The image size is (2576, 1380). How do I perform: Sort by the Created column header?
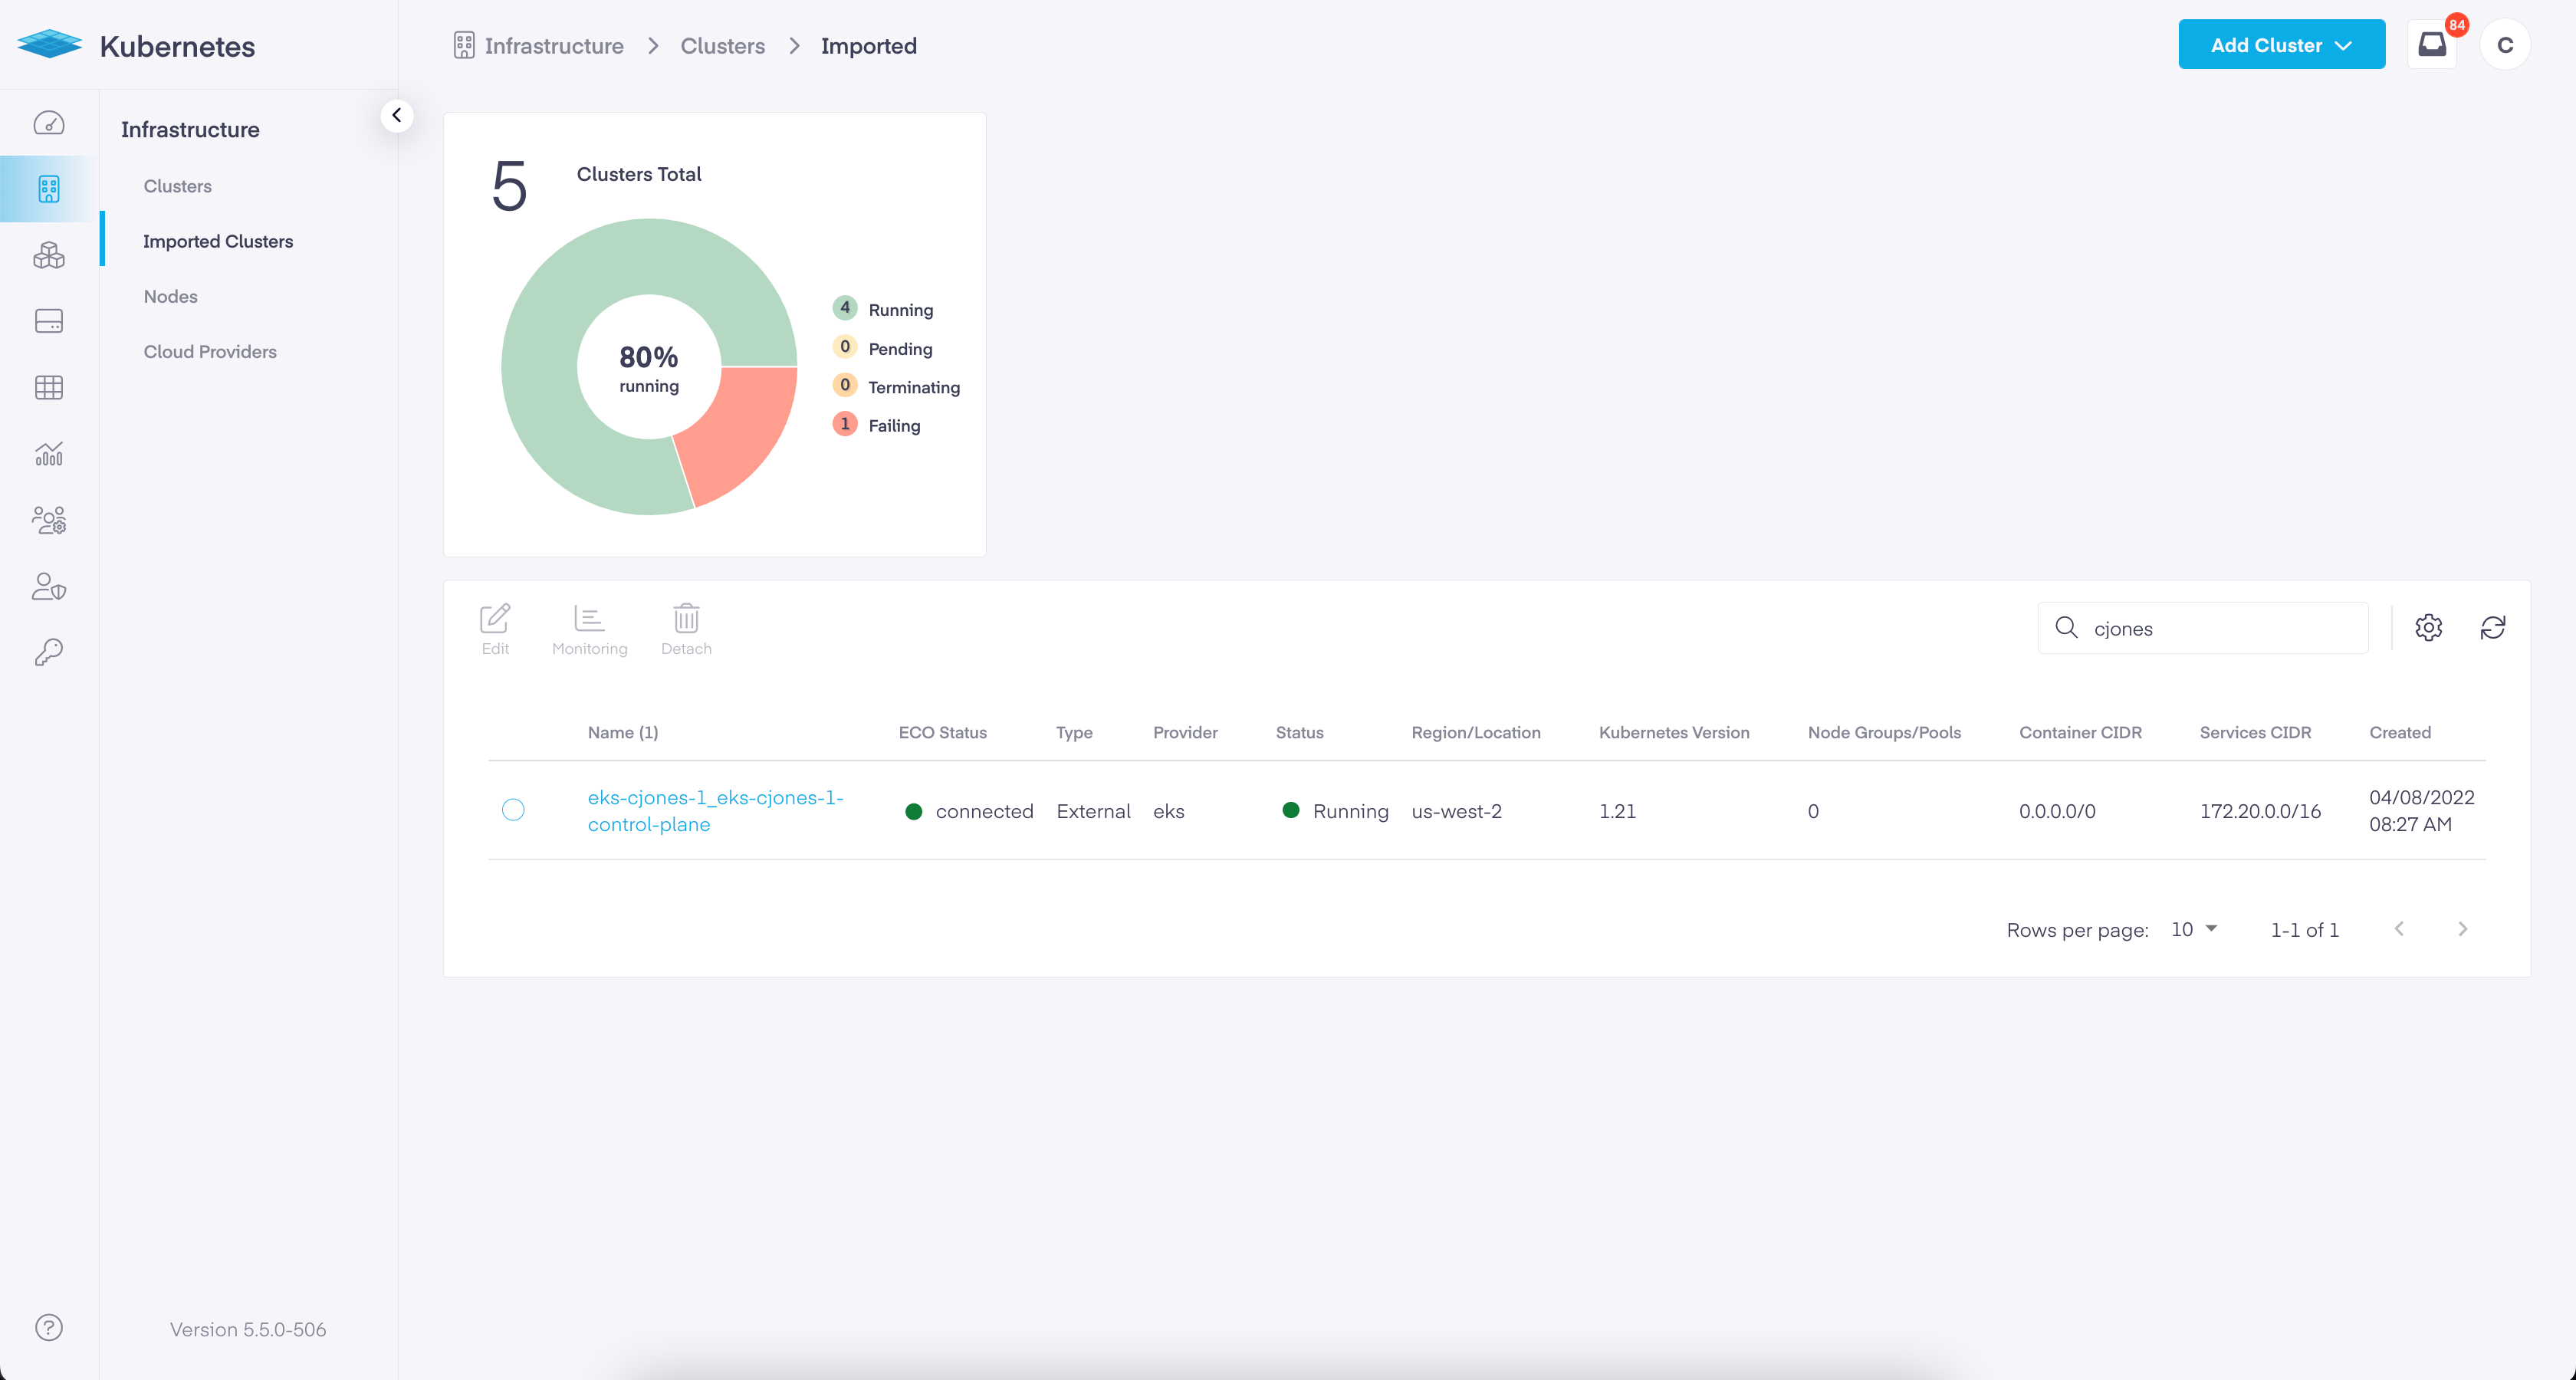pos(2400,732)
